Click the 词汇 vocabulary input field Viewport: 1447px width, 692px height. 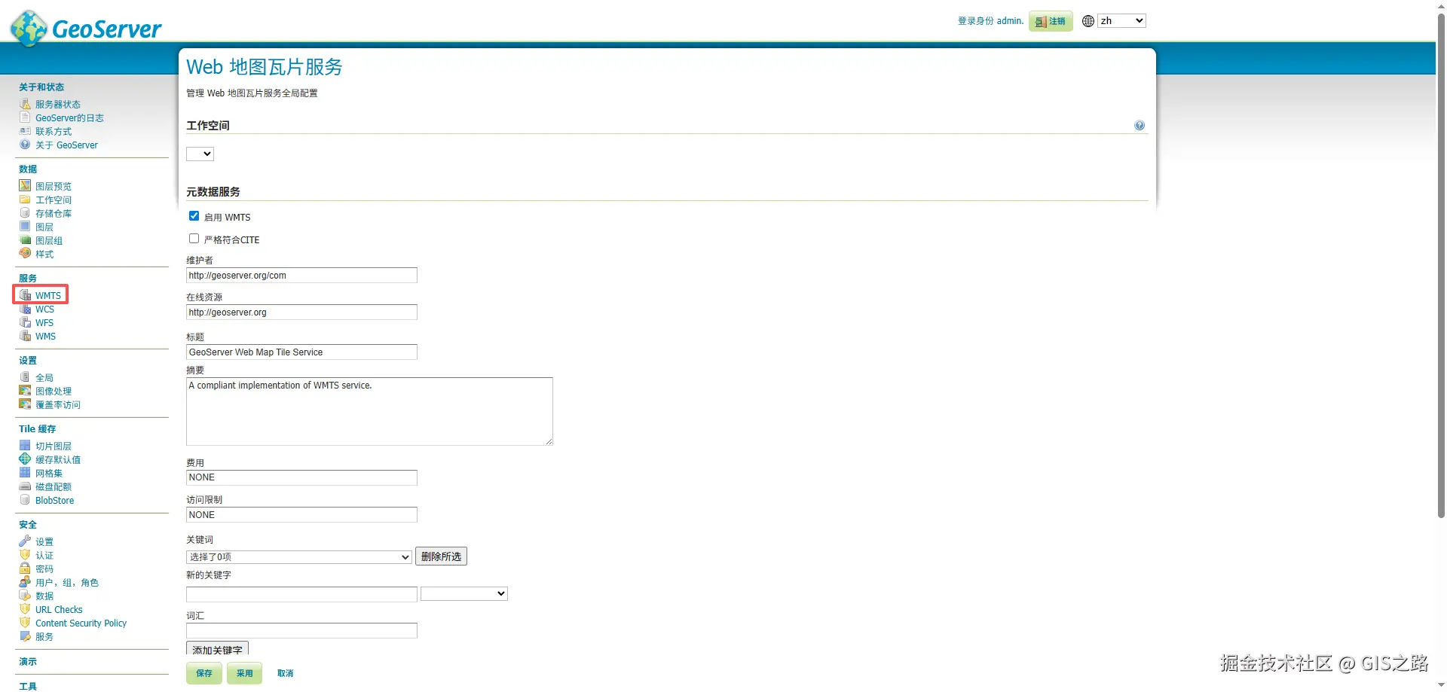point(301,630)
